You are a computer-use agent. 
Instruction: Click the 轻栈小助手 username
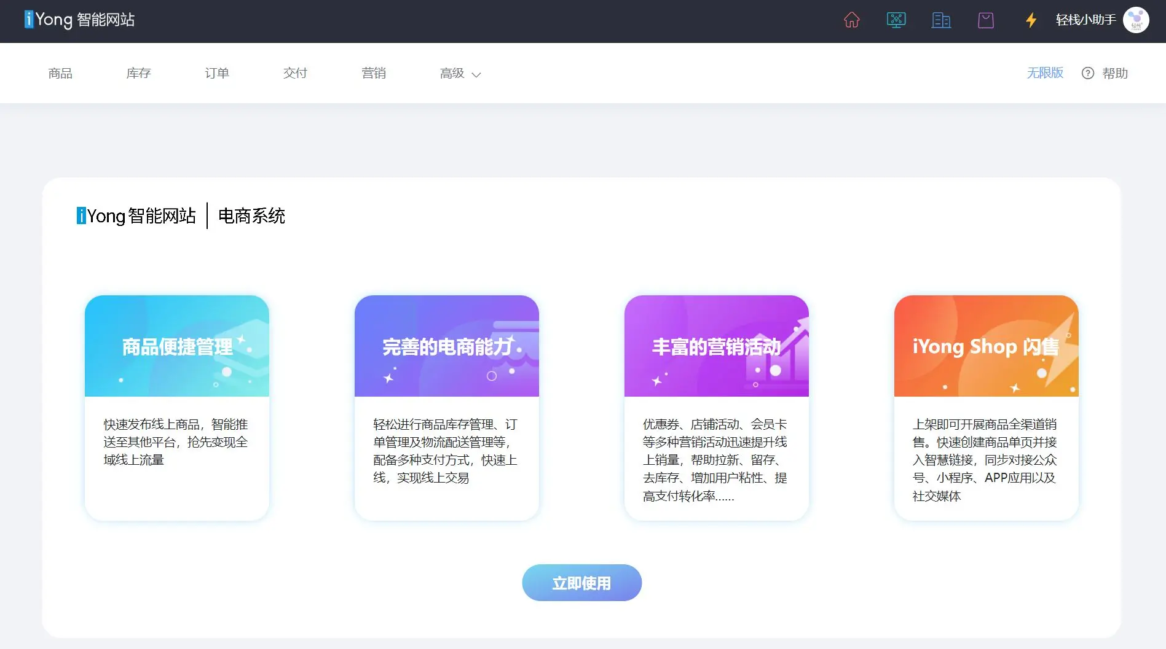click(x=1085, y=20)
